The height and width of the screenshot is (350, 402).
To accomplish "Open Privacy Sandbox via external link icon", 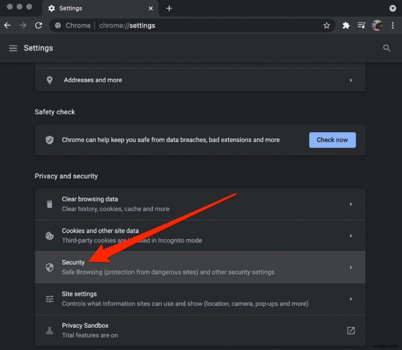I will (351, 330).
